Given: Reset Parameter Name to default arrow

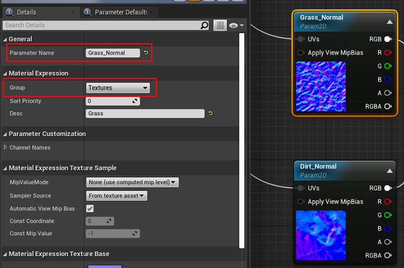Looking at the screenshot, I should click(x=146, y=53).
